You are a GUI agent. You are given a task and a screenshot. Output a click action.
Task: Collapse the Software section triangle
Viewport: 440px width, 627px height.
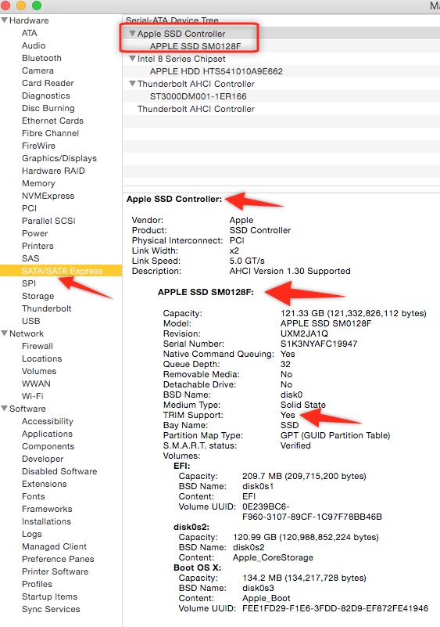5,409
